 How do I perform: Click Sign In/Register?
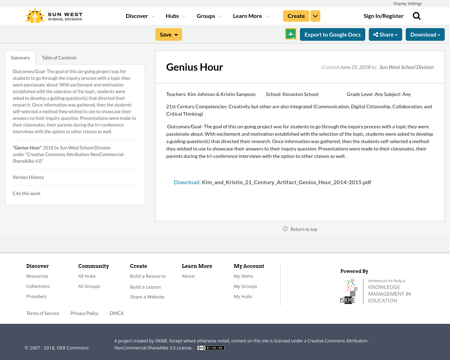coord(384,15)
